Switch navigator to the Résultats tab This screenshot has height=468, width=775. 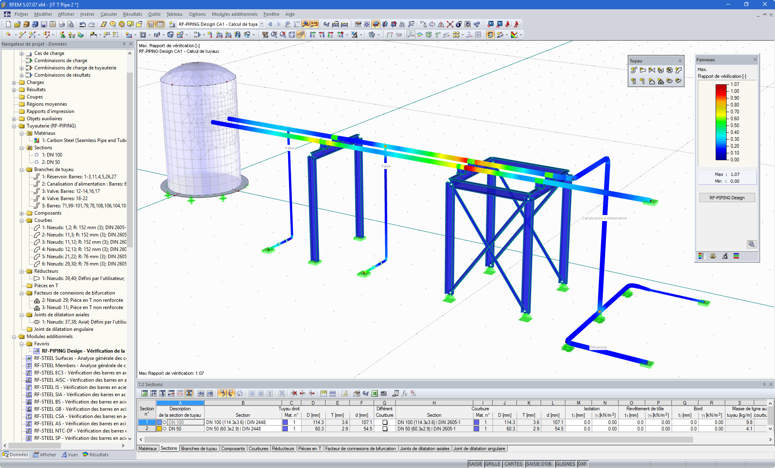pos(96,455)
